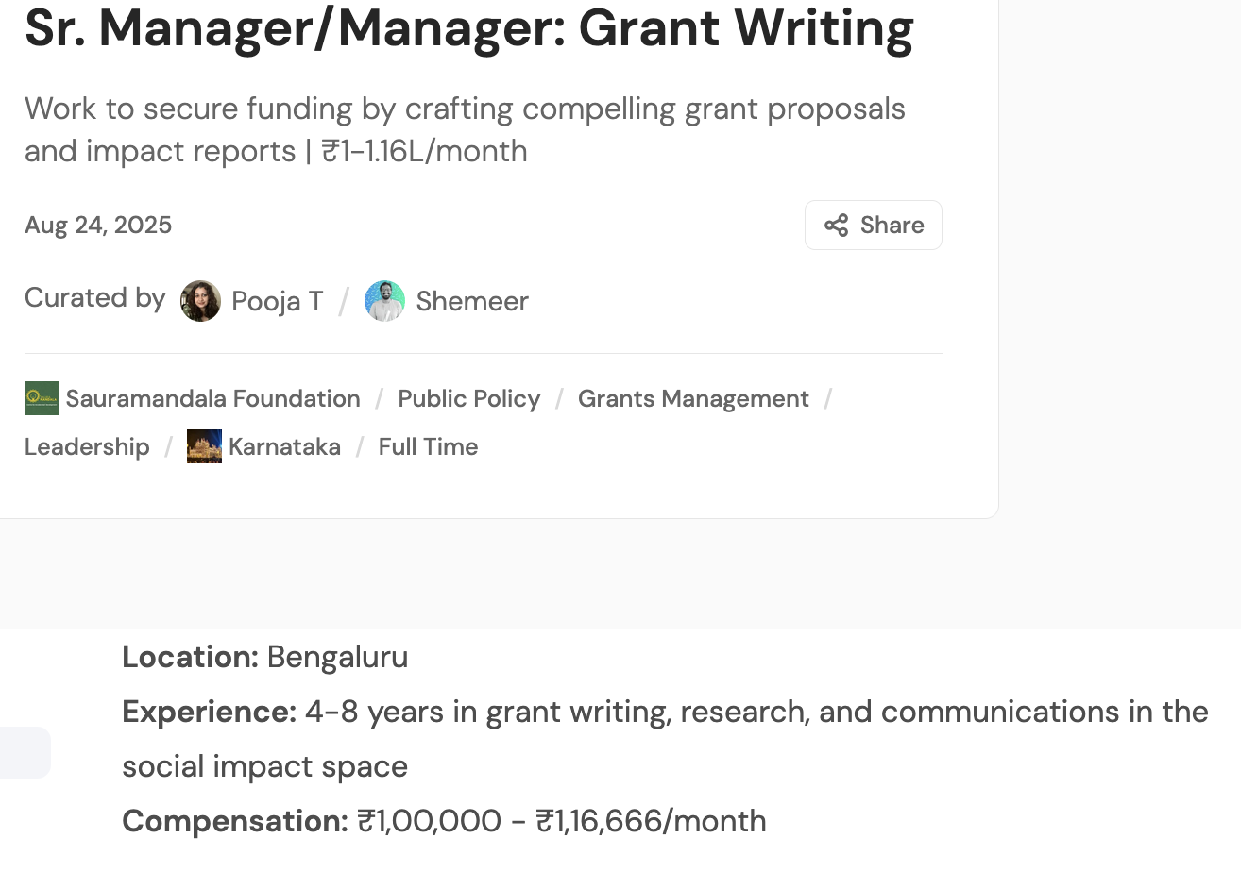Click the Experience requirement text

665,739
